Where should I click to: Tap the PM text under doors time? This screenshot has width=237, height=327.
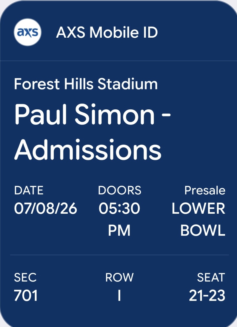[119, 230]
